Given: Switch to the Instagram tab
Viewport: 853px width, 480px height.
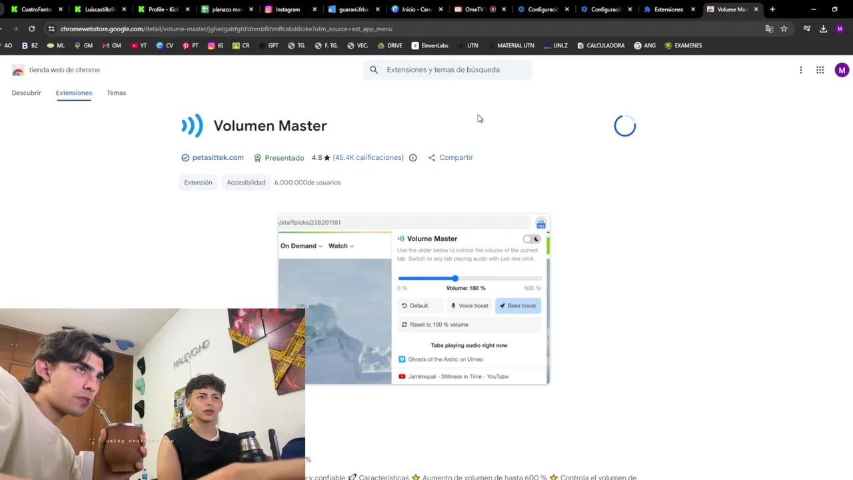Looking at the screenshot, I should 291,9.
